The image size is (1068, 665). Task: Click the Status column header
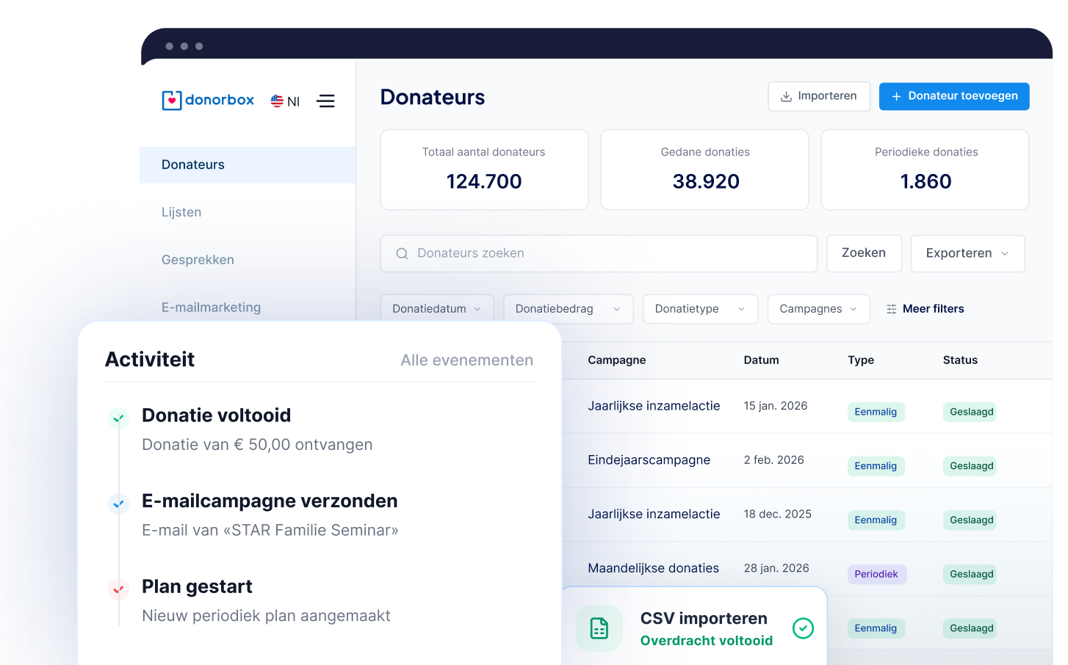pos(960,360)
